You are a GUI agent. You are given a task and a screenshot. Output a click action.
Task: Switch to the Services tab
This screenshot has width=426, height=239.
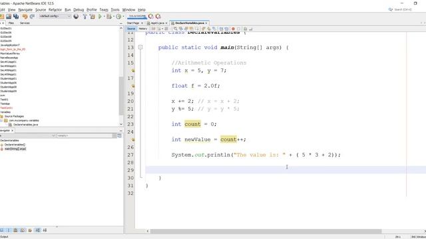(x=25, y=23)
